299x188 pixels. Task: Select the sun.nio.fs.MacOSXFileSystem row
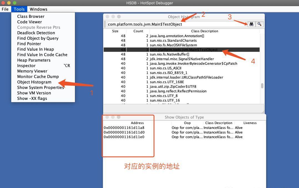tap(182, 45)
